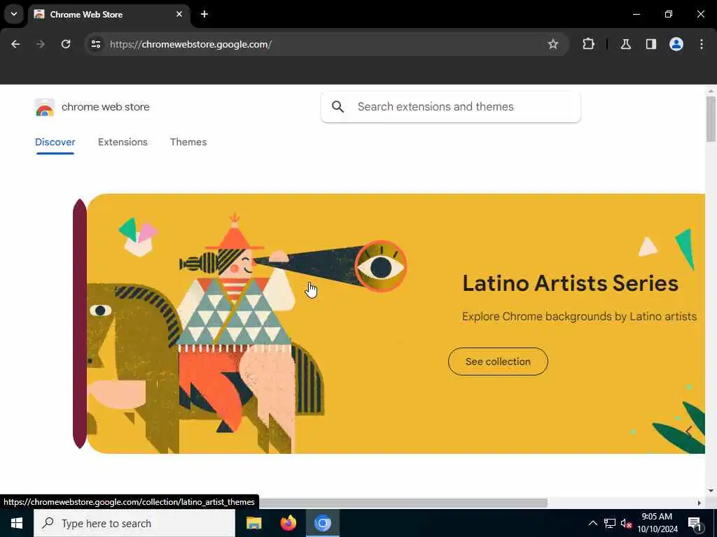Show hidden system tray icons
Image resolution: width=717 pixels, height=537 pixels.
click(592, 523)
